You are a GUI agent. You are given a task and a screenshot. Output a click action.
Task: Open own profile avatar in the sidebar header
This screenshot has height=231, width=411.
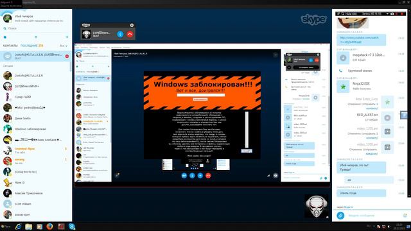tap(7, 19)
